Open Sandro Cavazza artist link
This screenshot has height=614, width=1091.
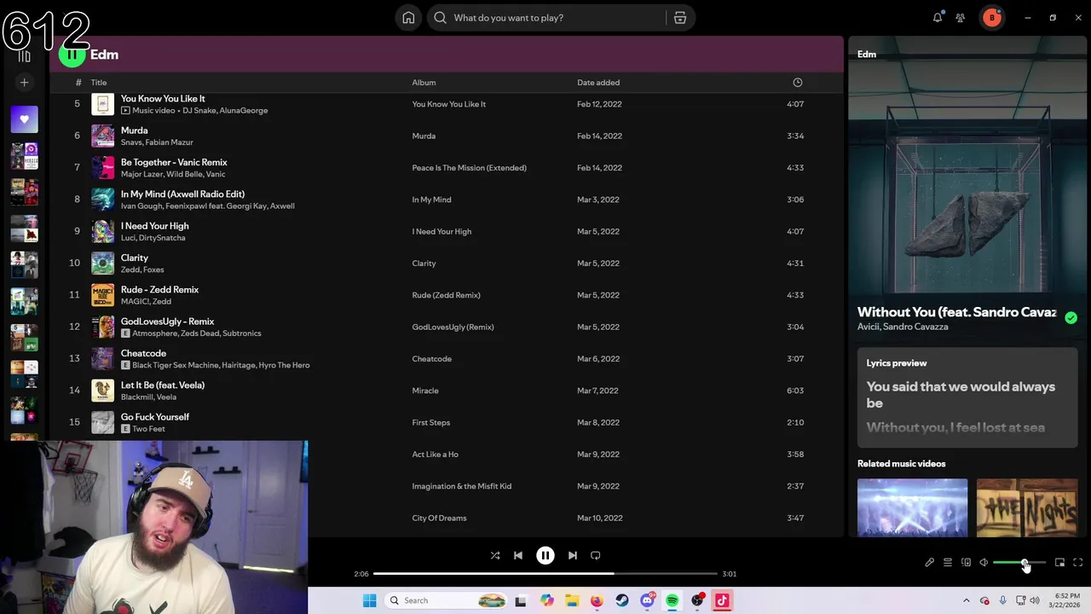tap(915, 327)
